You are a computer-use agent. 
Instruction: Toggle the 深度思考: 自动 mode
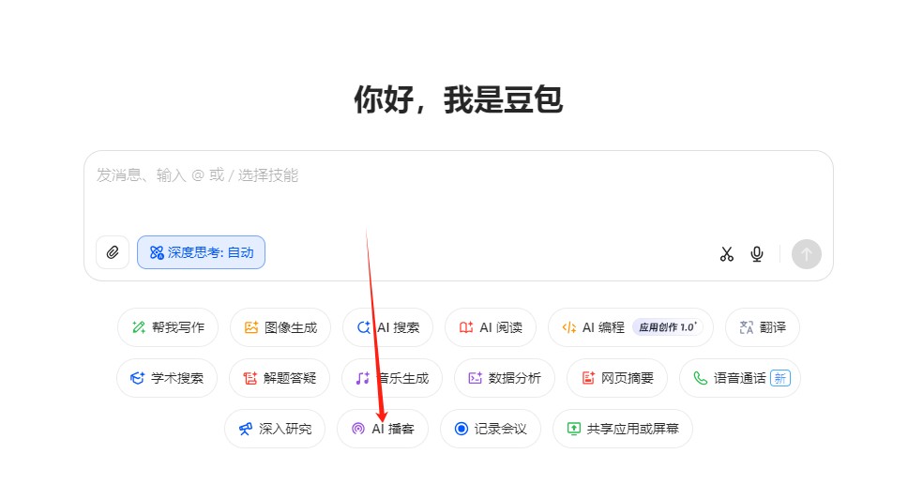click(202, 252)
